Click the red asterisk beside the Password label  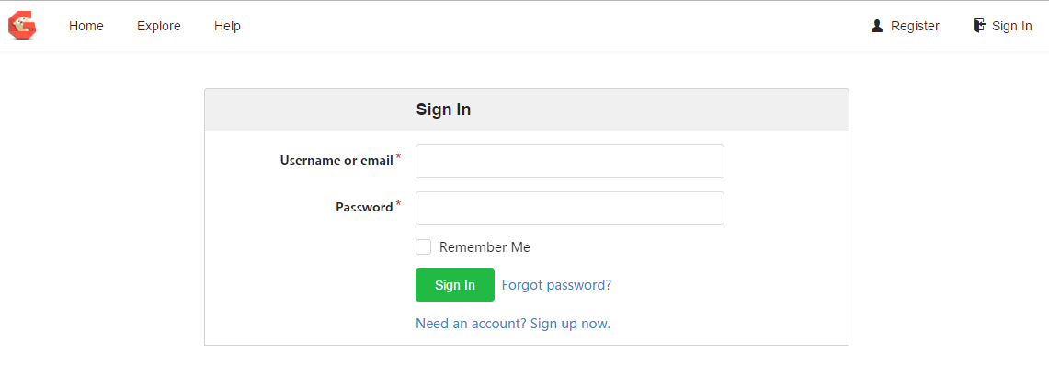399,204
